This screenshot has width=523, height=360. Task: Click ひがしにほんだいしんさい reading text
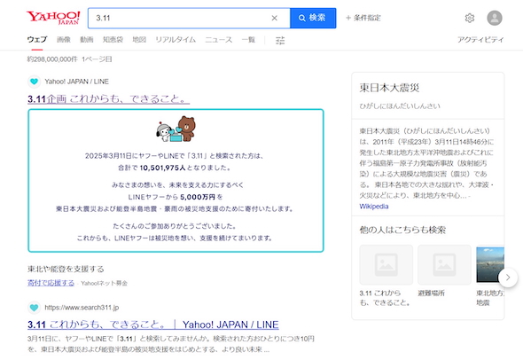400,106
